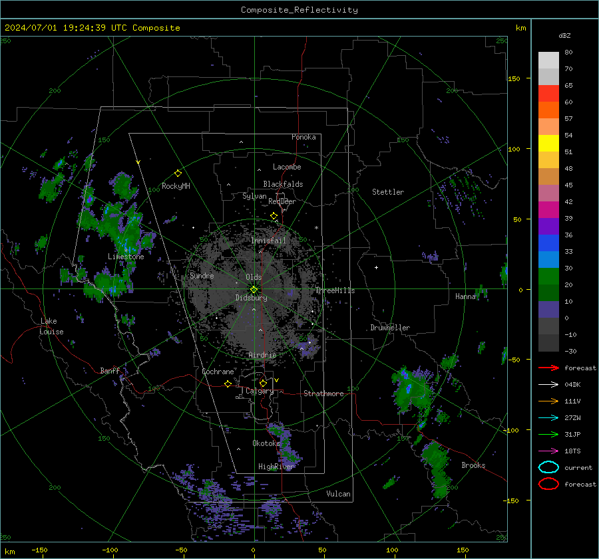
Task: Click the Vulcan city label
Action: point(338,494)
